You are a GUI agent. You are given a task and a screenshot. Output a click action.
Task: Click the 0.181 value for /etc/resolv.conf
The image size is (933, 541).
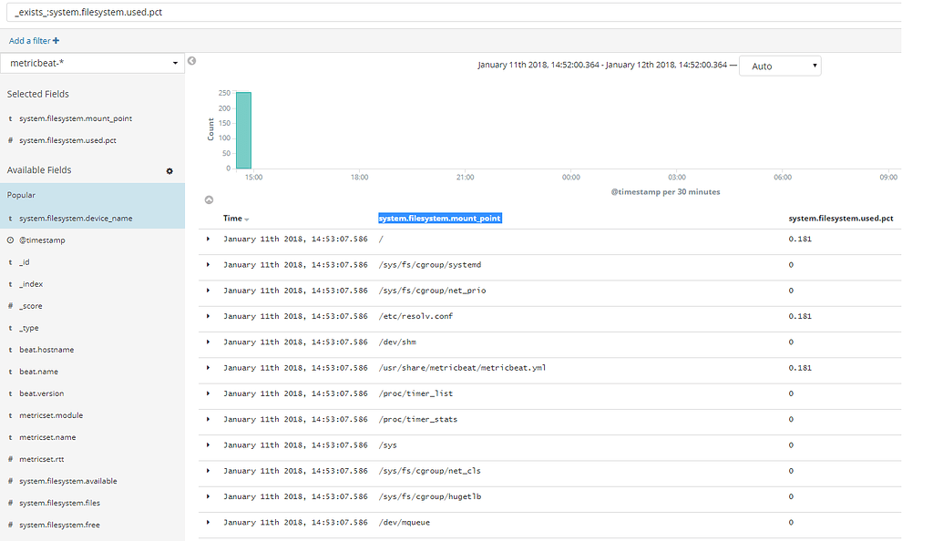tap(800, 316)
